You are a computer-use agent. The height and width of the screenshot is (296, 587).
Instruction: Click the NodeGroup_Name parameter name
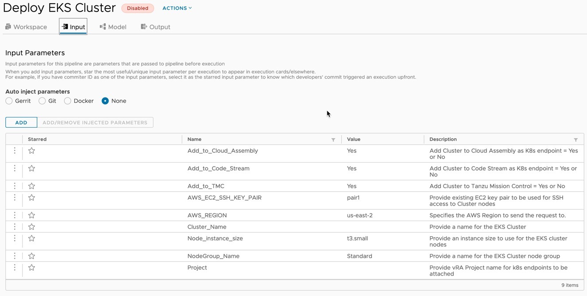coord(213,256)
